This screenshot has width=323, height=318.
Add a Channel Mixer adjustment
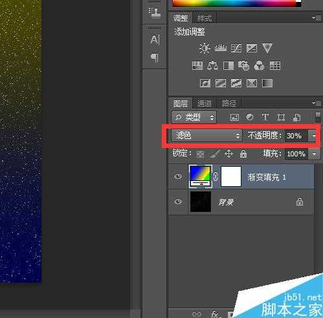click(x=259, y=65)
